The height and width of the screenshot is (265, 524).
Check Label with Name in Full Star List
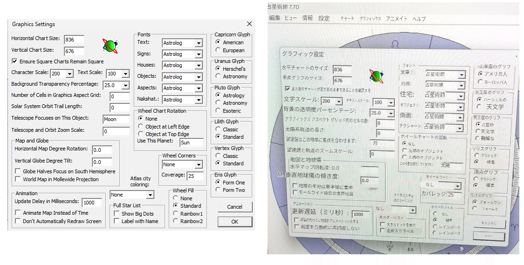pyautogui.click(x=117, y=221)
